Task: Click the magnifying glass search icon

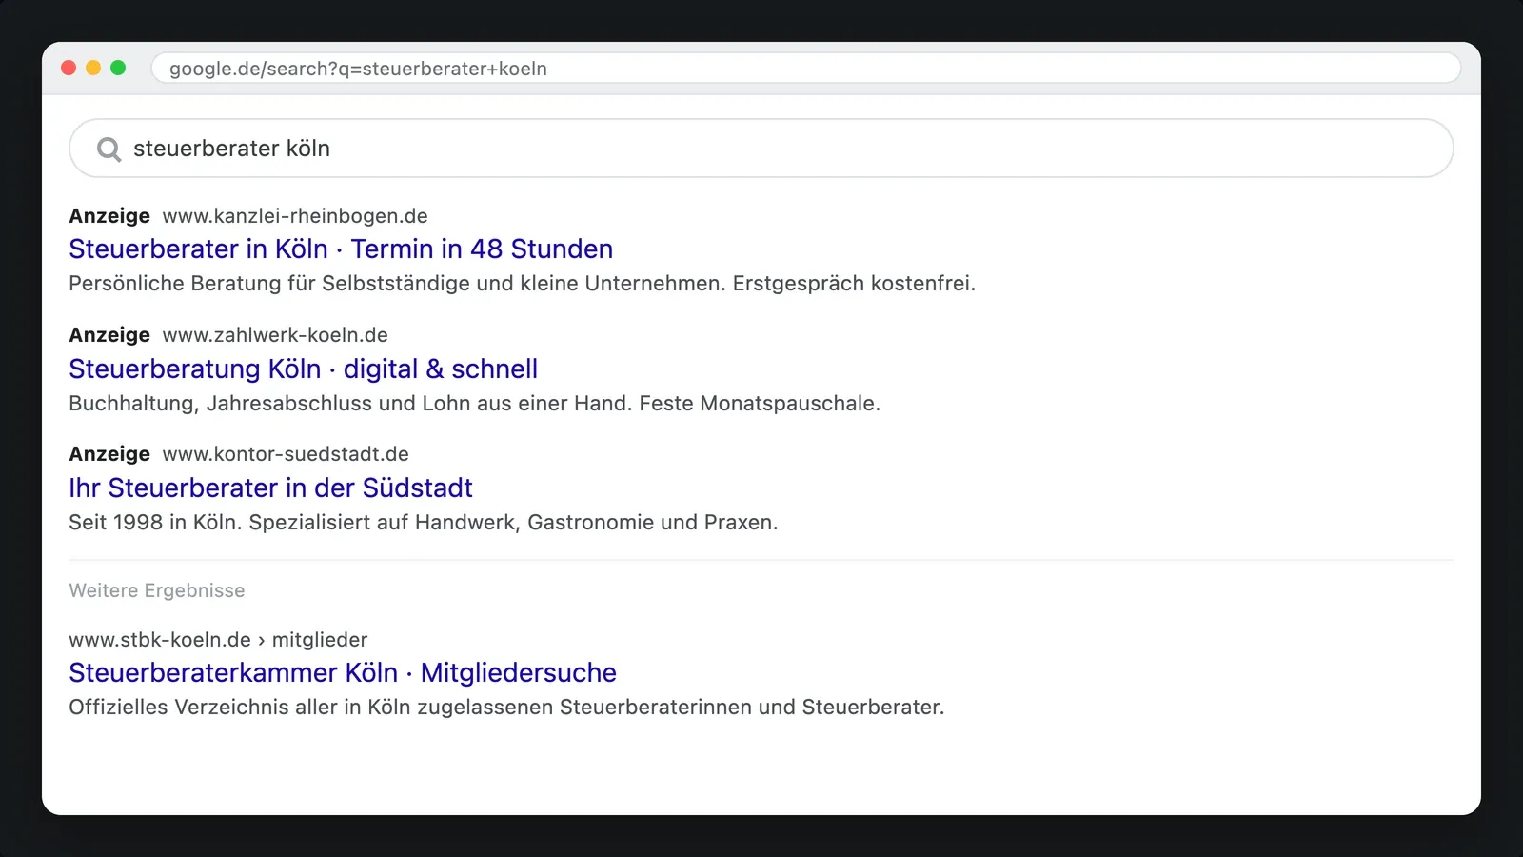Action: [109, 149]
